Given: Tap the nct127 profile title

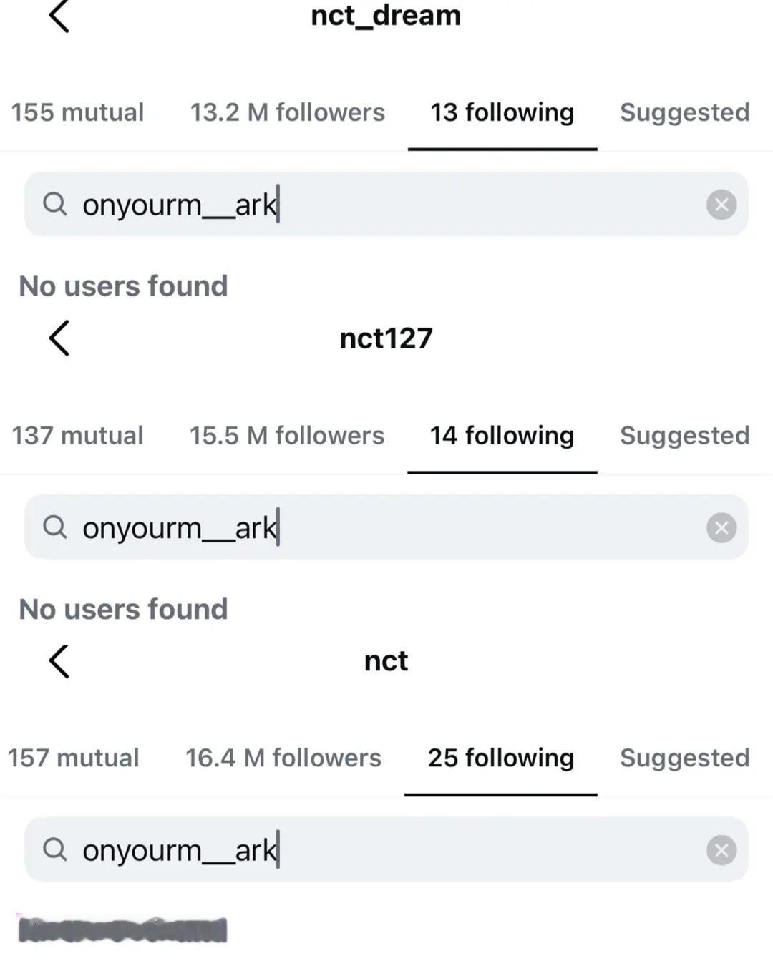Looking at the screenshot, I should pos(386,338).
